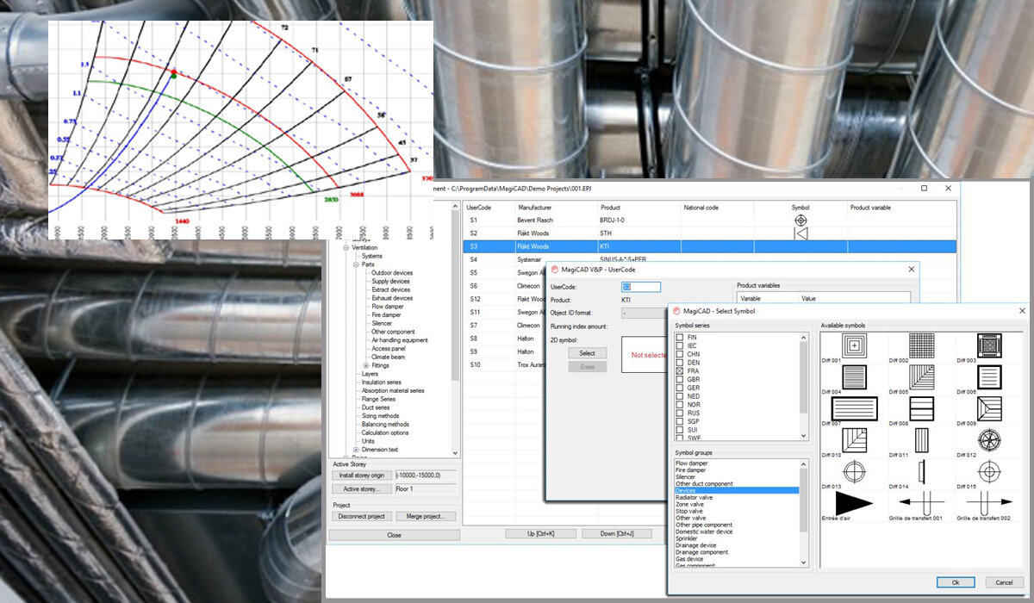Choose the Diff 003 symbol

tap(988, 346)
